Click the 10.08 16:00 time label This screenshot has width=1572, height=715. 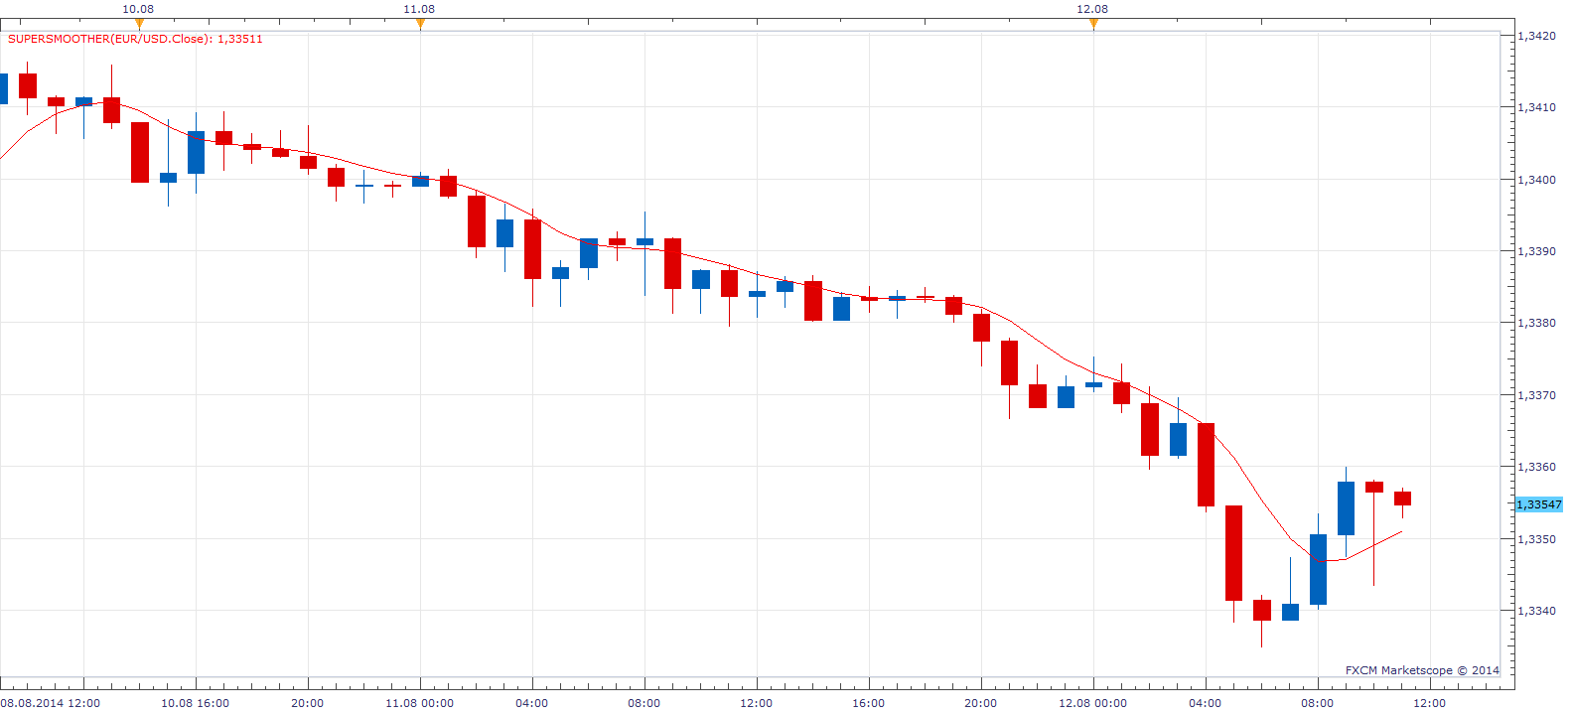tap(196, 703)
